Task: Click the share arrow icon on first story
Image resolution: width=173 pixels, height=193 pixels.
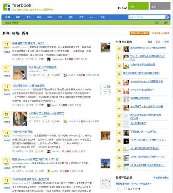Action: tap(27, 59)
